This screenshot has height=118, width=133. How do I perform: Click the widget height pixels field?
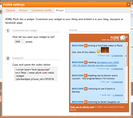19,41
